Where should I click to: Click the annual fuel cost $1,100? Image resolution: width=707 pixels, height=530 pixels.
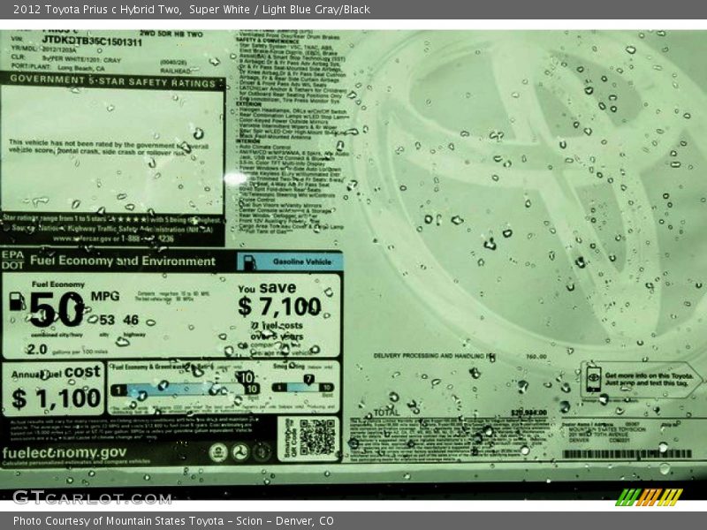(56, 399)
